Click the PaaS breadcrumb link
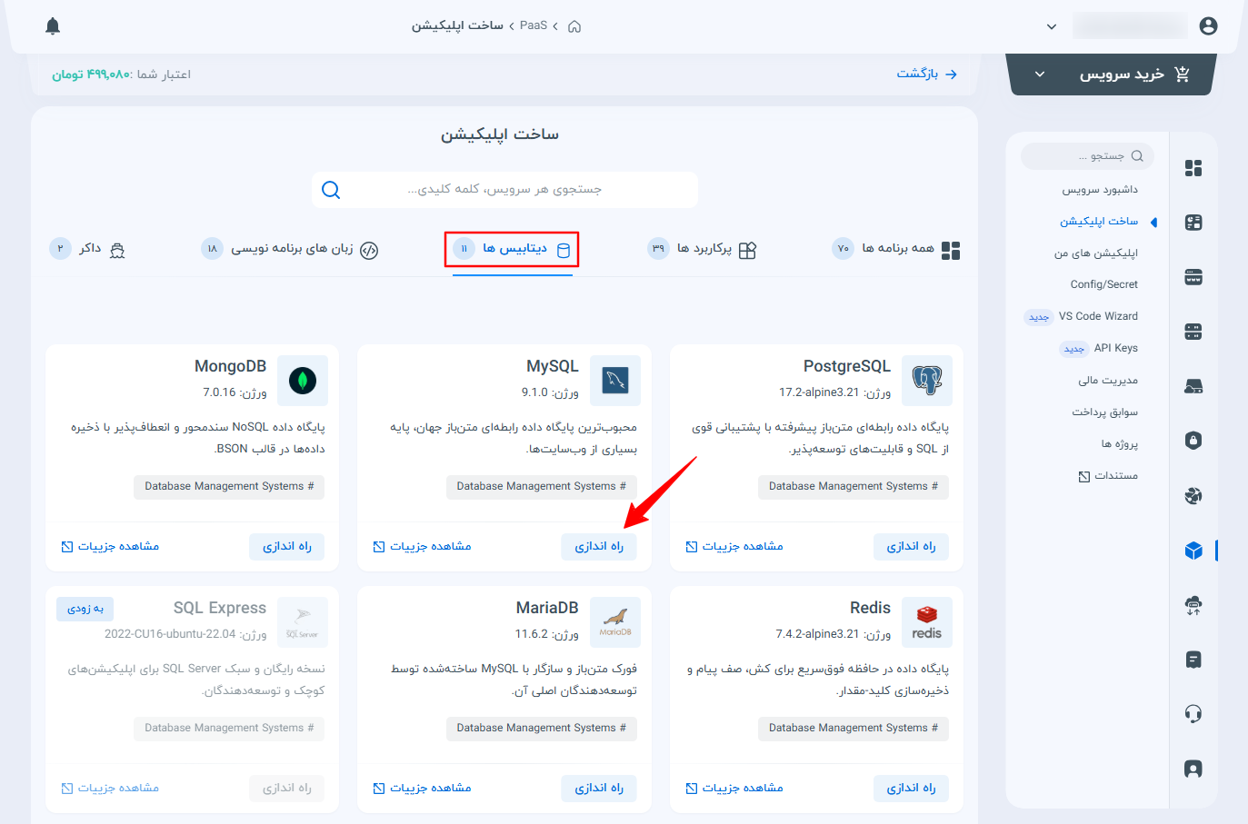 tap(534, 25)
